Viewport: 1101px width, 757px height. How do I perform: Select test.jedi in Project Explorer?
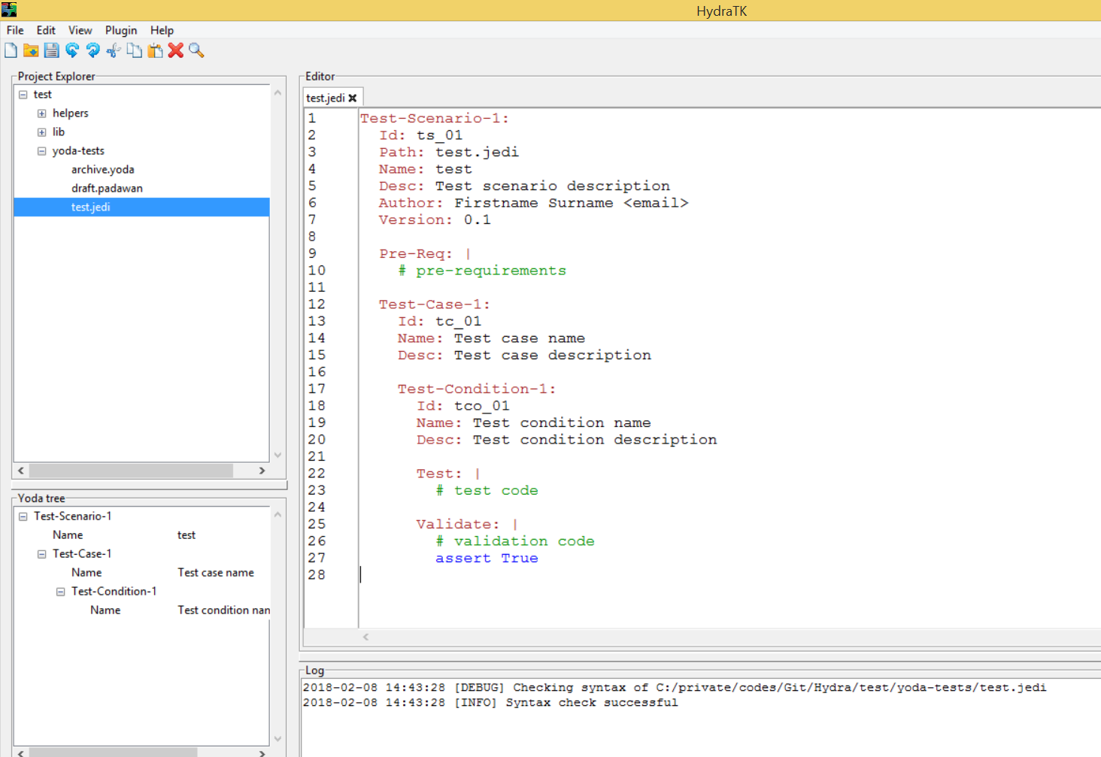click(x=141, y=207)
